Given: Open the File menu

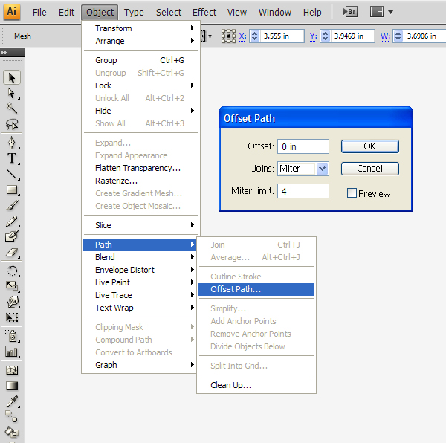Looking at the screenshot, I should click(x=39, y=12).
